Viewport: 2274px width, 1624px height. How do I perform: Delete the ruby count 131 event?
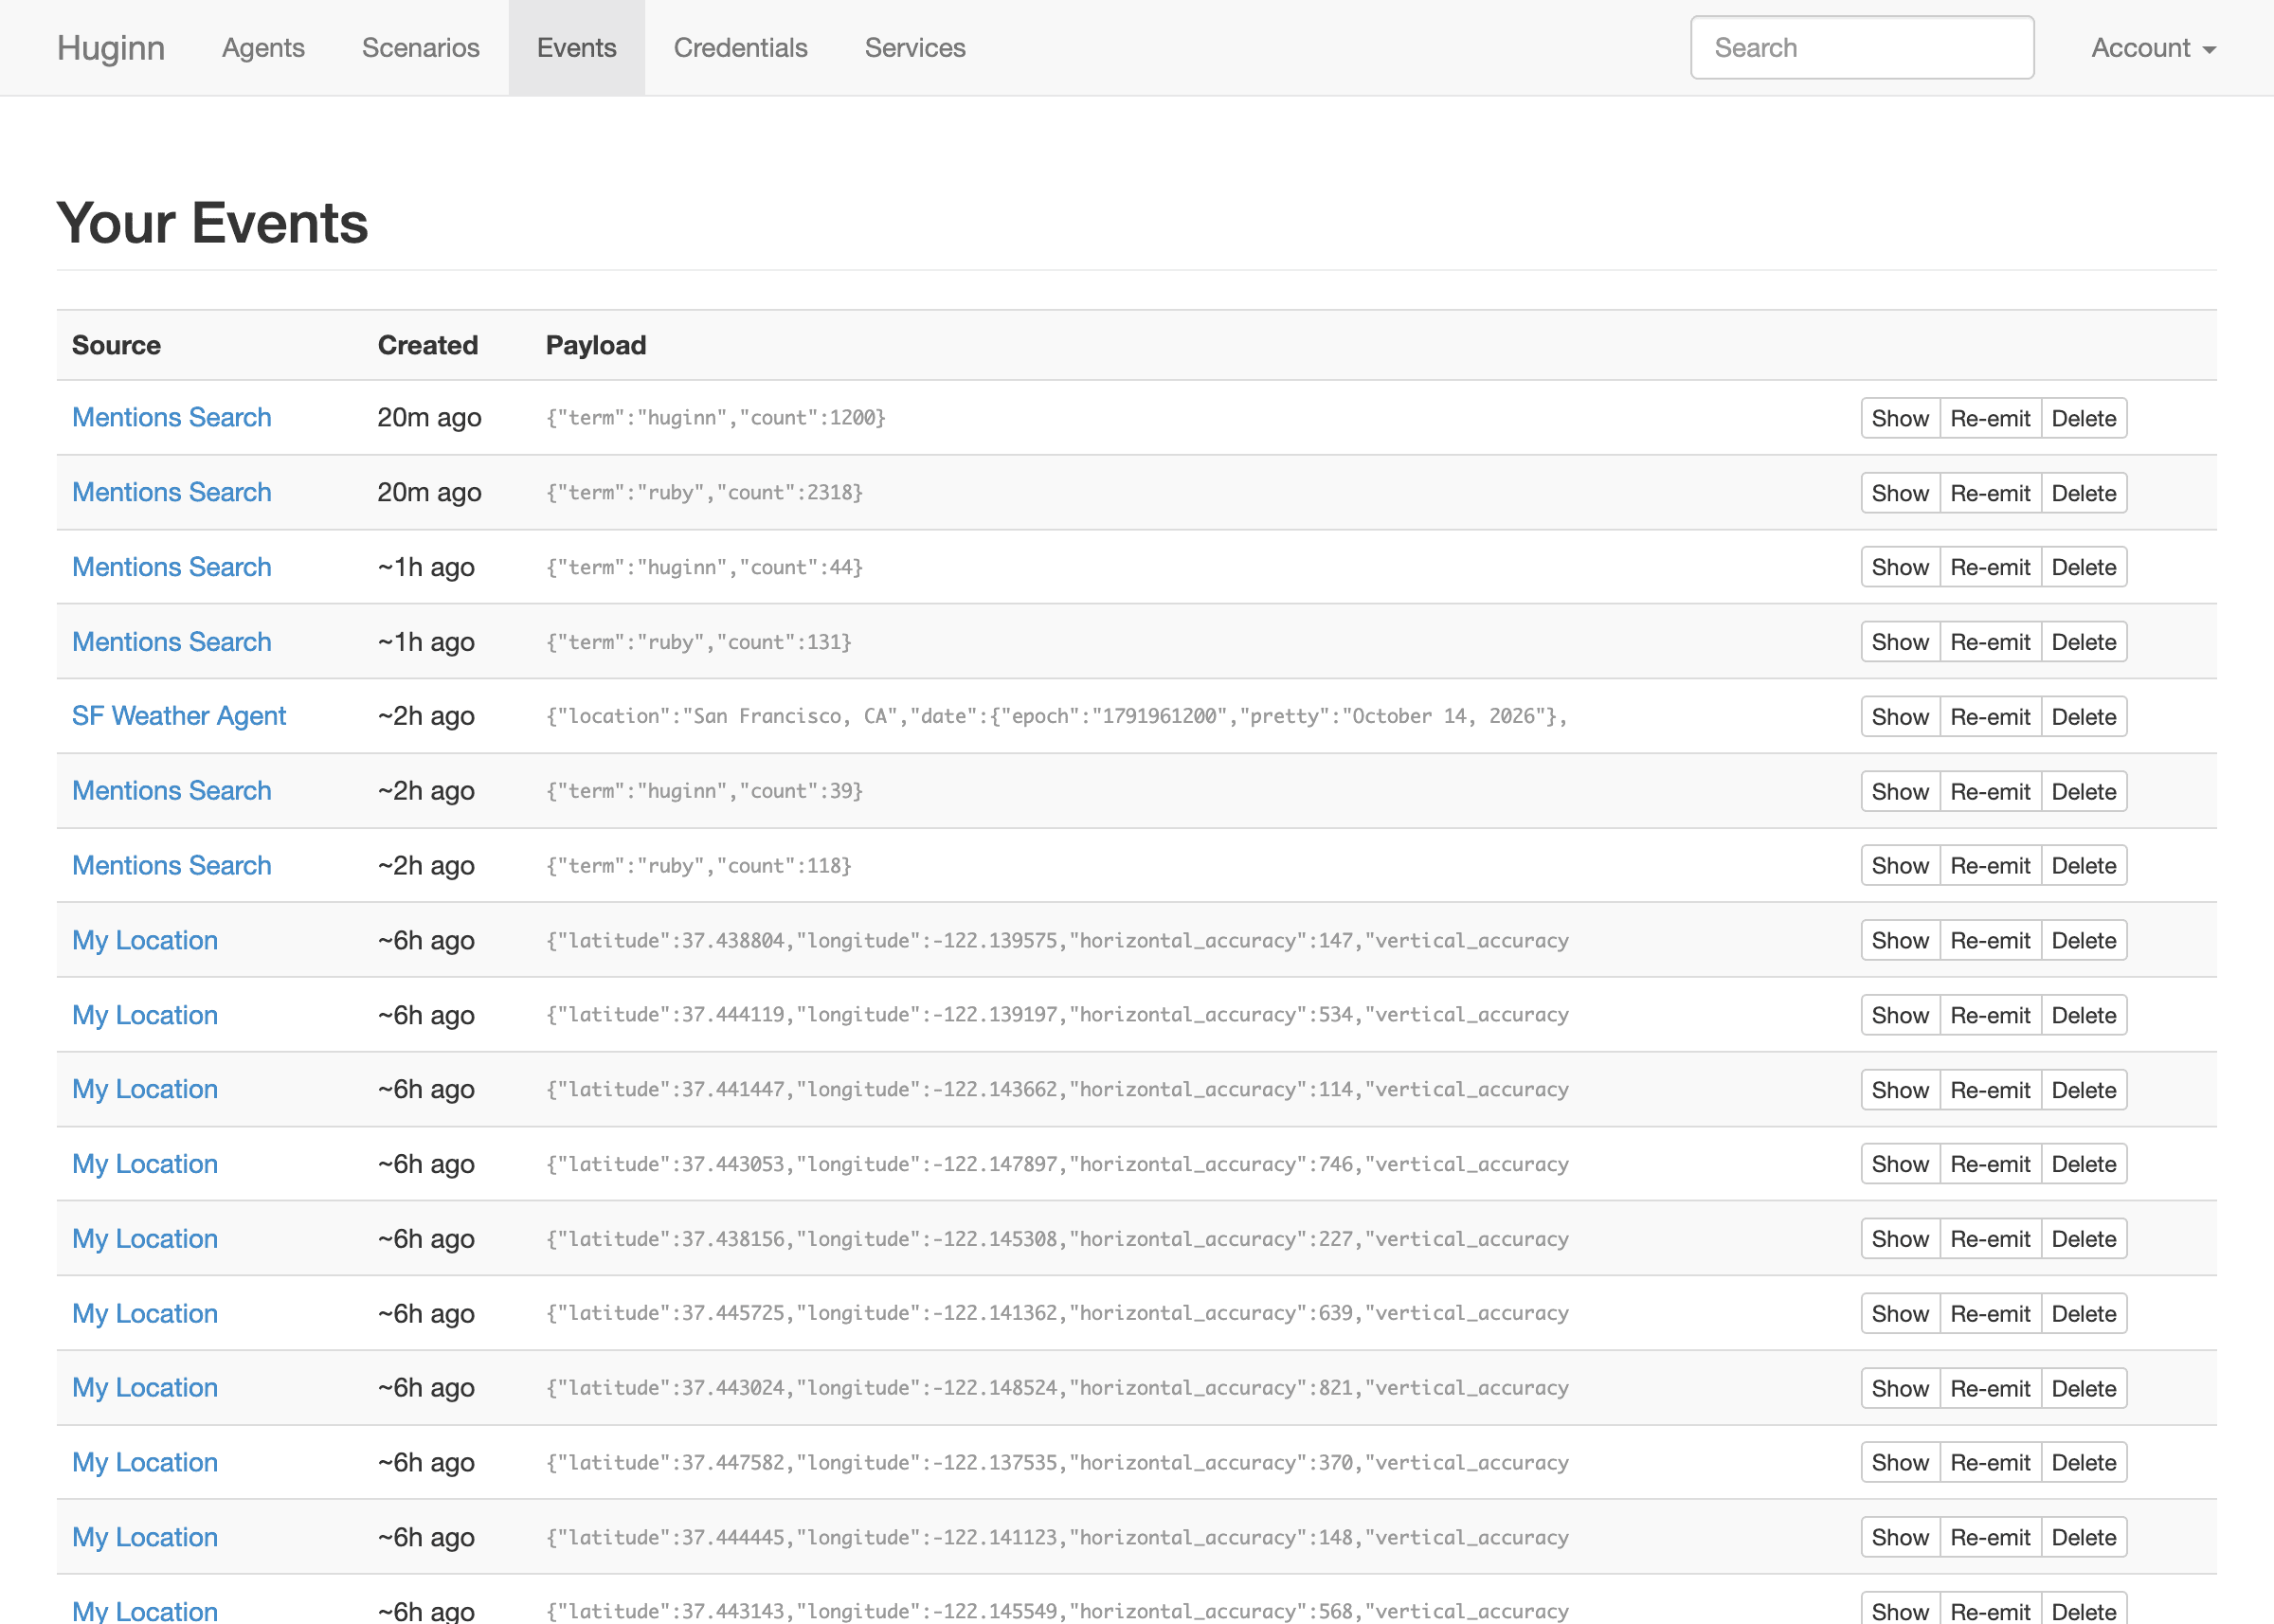[2084, 642]
